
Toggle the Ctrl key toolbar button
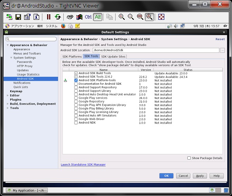[88, 17]
